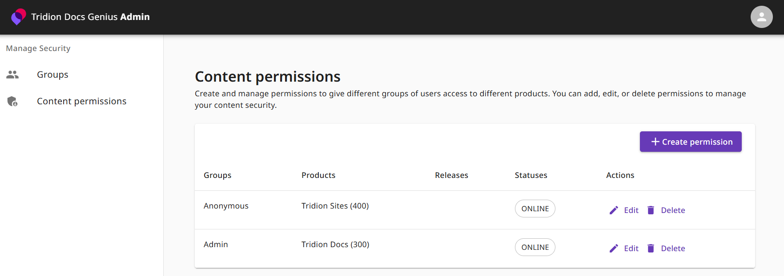Select Content permissions in the sidebar

coord(81,101)
